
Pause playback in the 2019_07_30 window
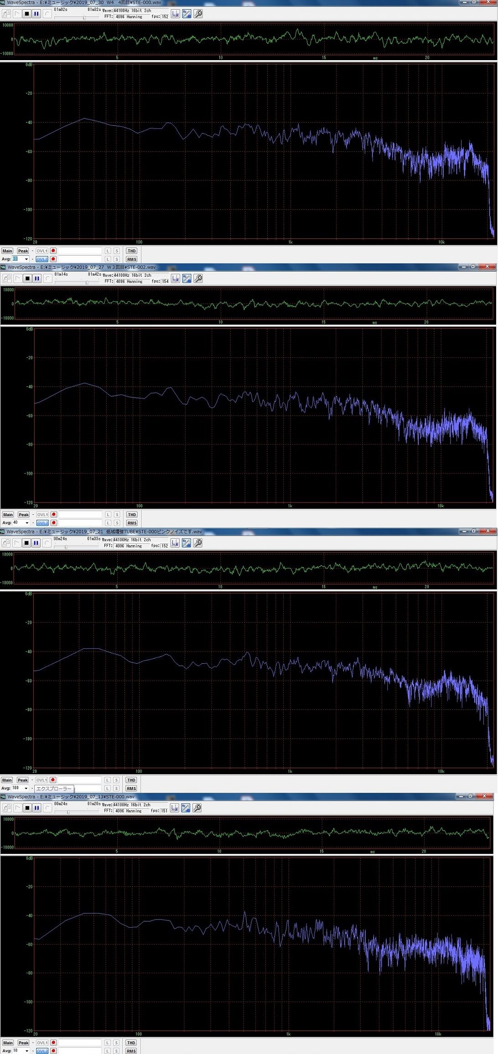click(36, 14)
